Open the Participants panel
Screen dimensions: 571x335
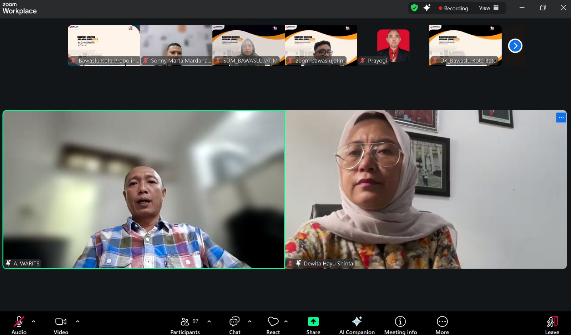(x=185, y=325)
